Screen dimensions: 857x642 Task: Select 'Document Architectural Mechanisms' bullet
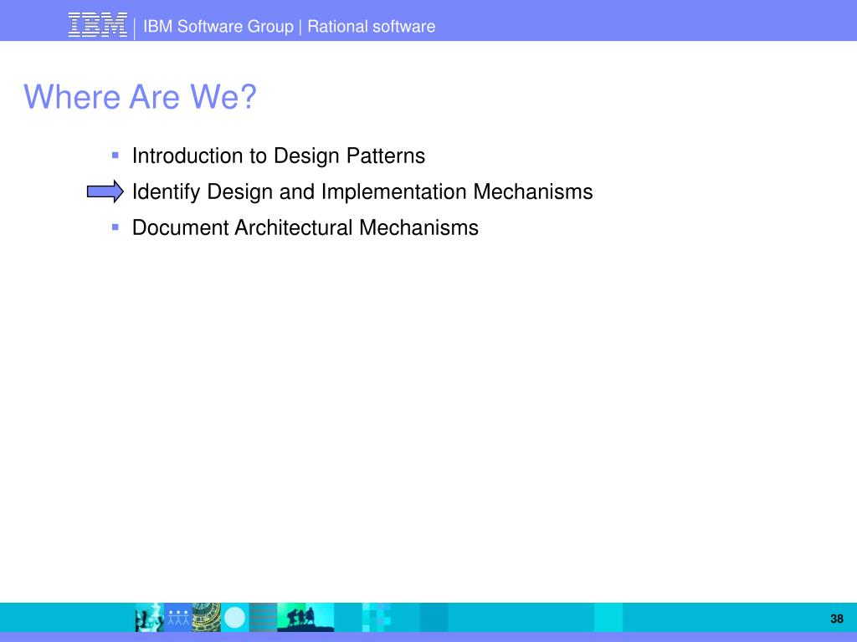[x=305, y=227]
